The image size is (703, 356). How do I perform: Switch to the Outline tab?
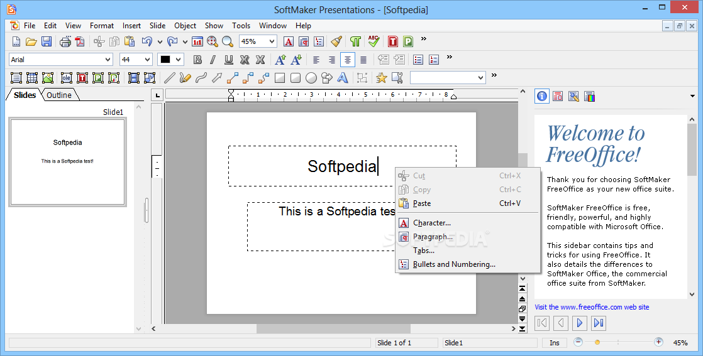(x=59, y=95)
